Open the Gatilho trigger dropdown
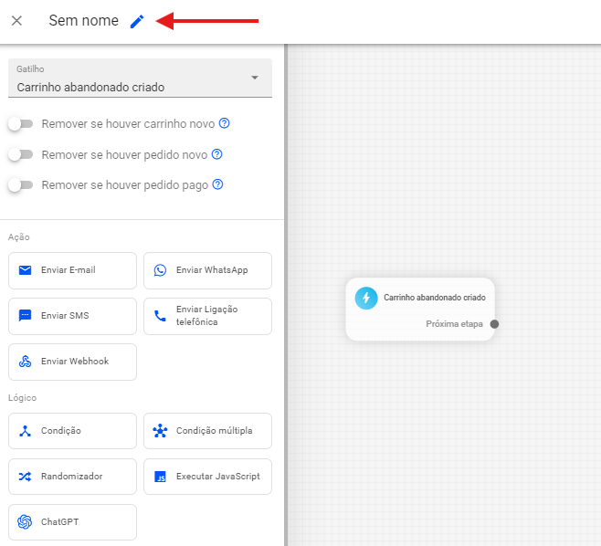 click(140, 79)
